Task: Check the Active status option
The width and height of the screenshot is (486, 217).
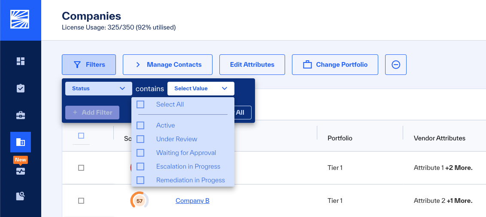Action: click(140, 125)
